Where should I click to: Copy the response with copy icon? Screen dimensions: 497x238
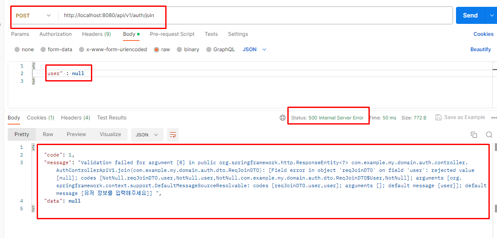474,135
